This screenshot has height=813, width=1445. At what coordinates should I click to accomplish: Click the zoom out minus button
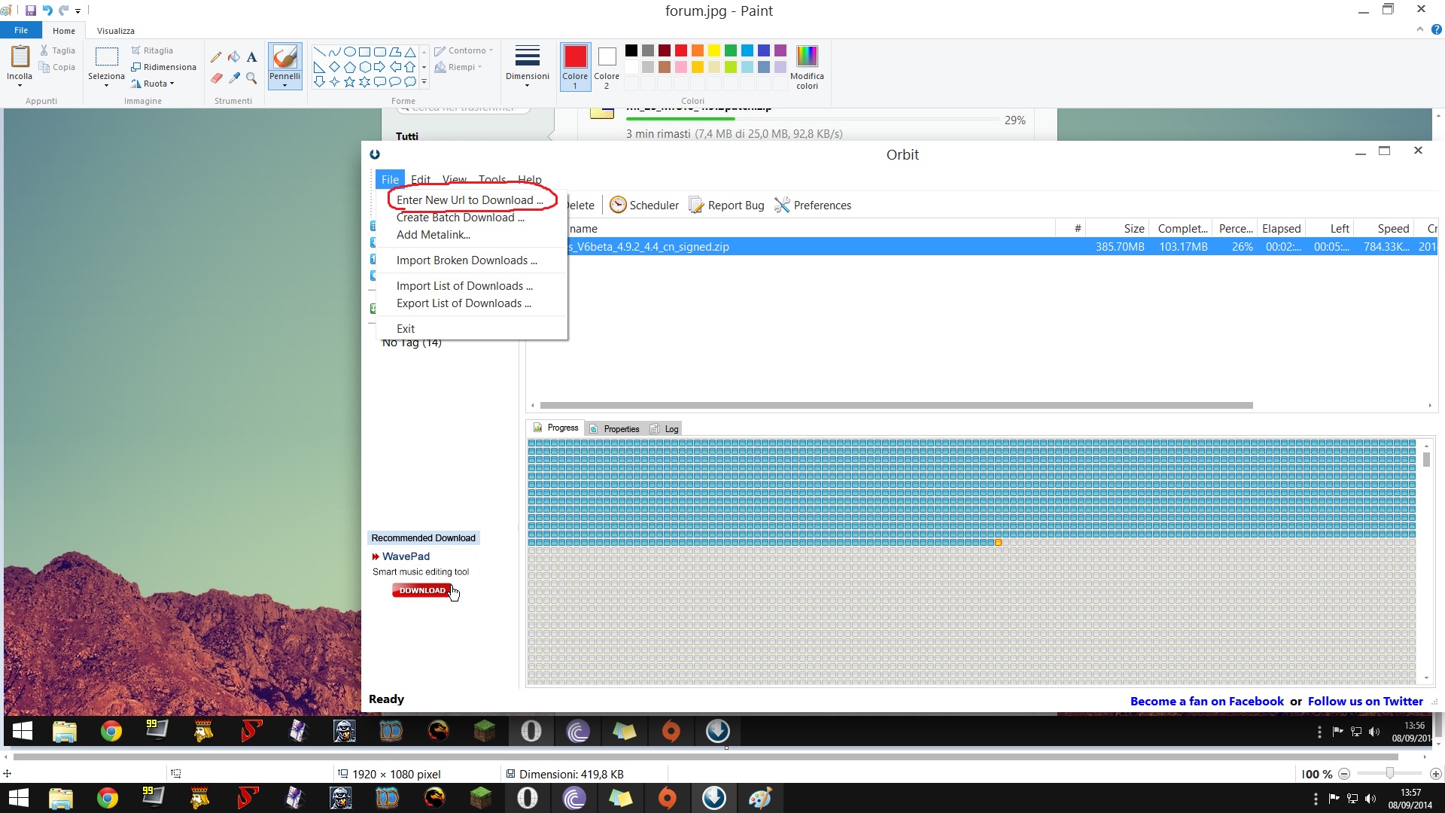coord(1344,774)
